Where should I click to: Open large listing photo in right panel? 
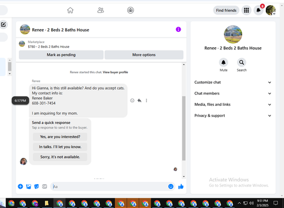pyautogui.click(x=233, y=34)
